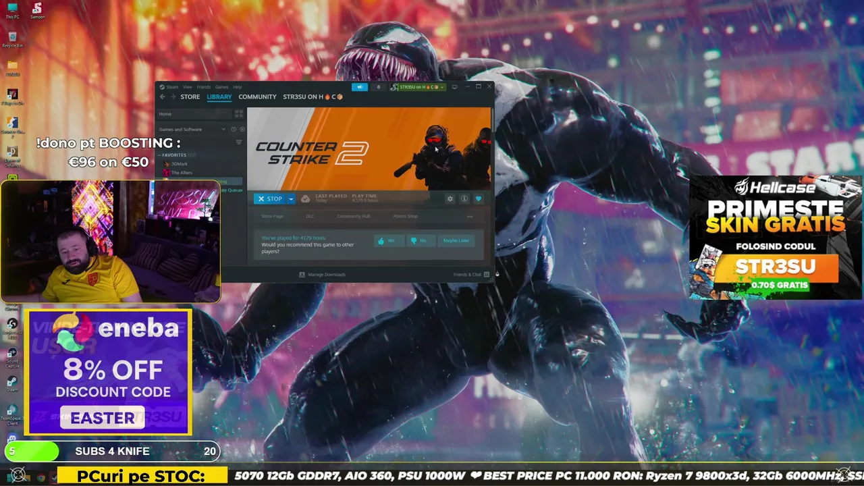The image size is (864, 486).
Task: Switch to the STORE tab
Action: pyautogui.click(x=190, y=97)
